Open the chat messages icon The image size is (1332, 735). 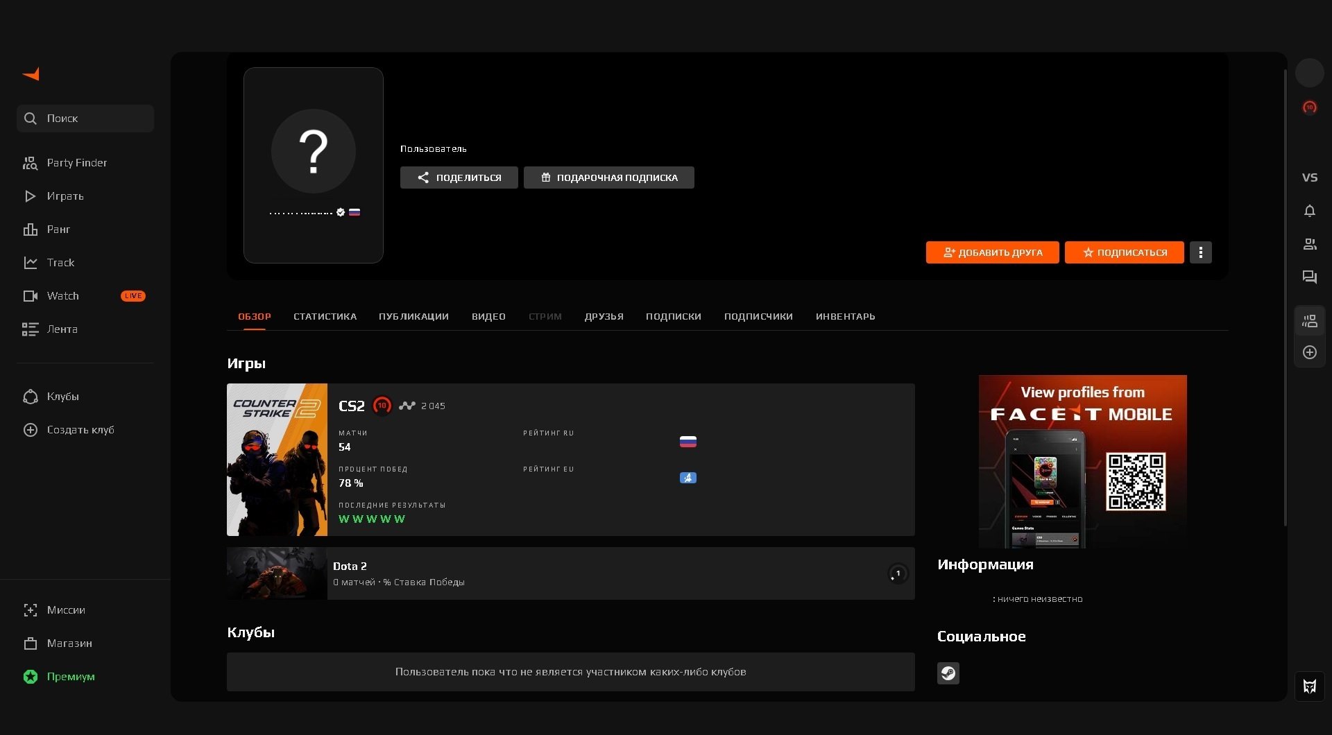tap(1309, 277)
